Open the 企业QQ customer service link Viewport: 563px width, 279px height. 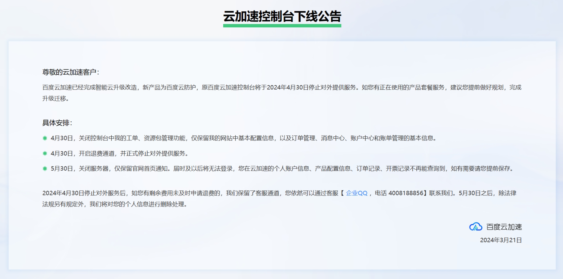(x=357, y=193)
